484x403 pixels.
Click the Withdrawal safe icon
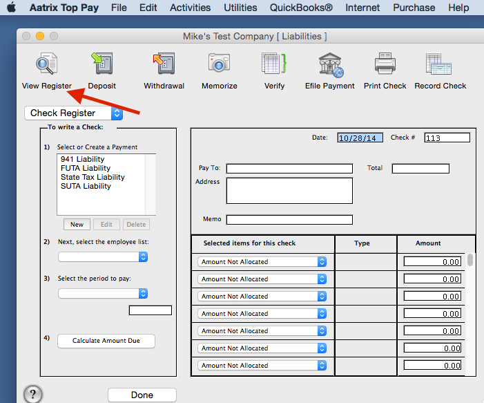pyautogui.click(x=164, y=64)
